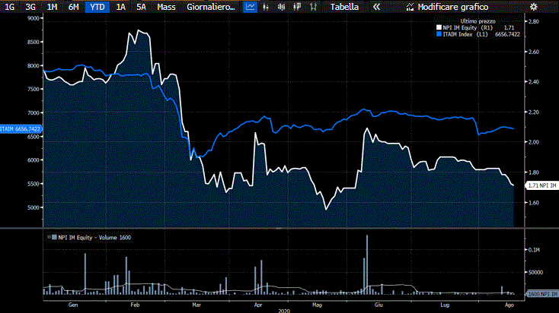Select the line chart type icon

pos(251,7)
